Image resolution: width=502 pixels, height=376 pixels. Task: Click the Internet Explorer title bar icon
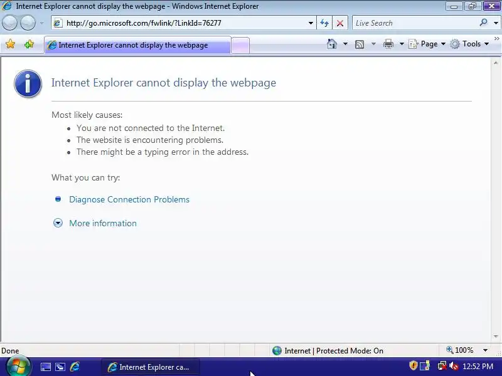(x=7, y=6)
